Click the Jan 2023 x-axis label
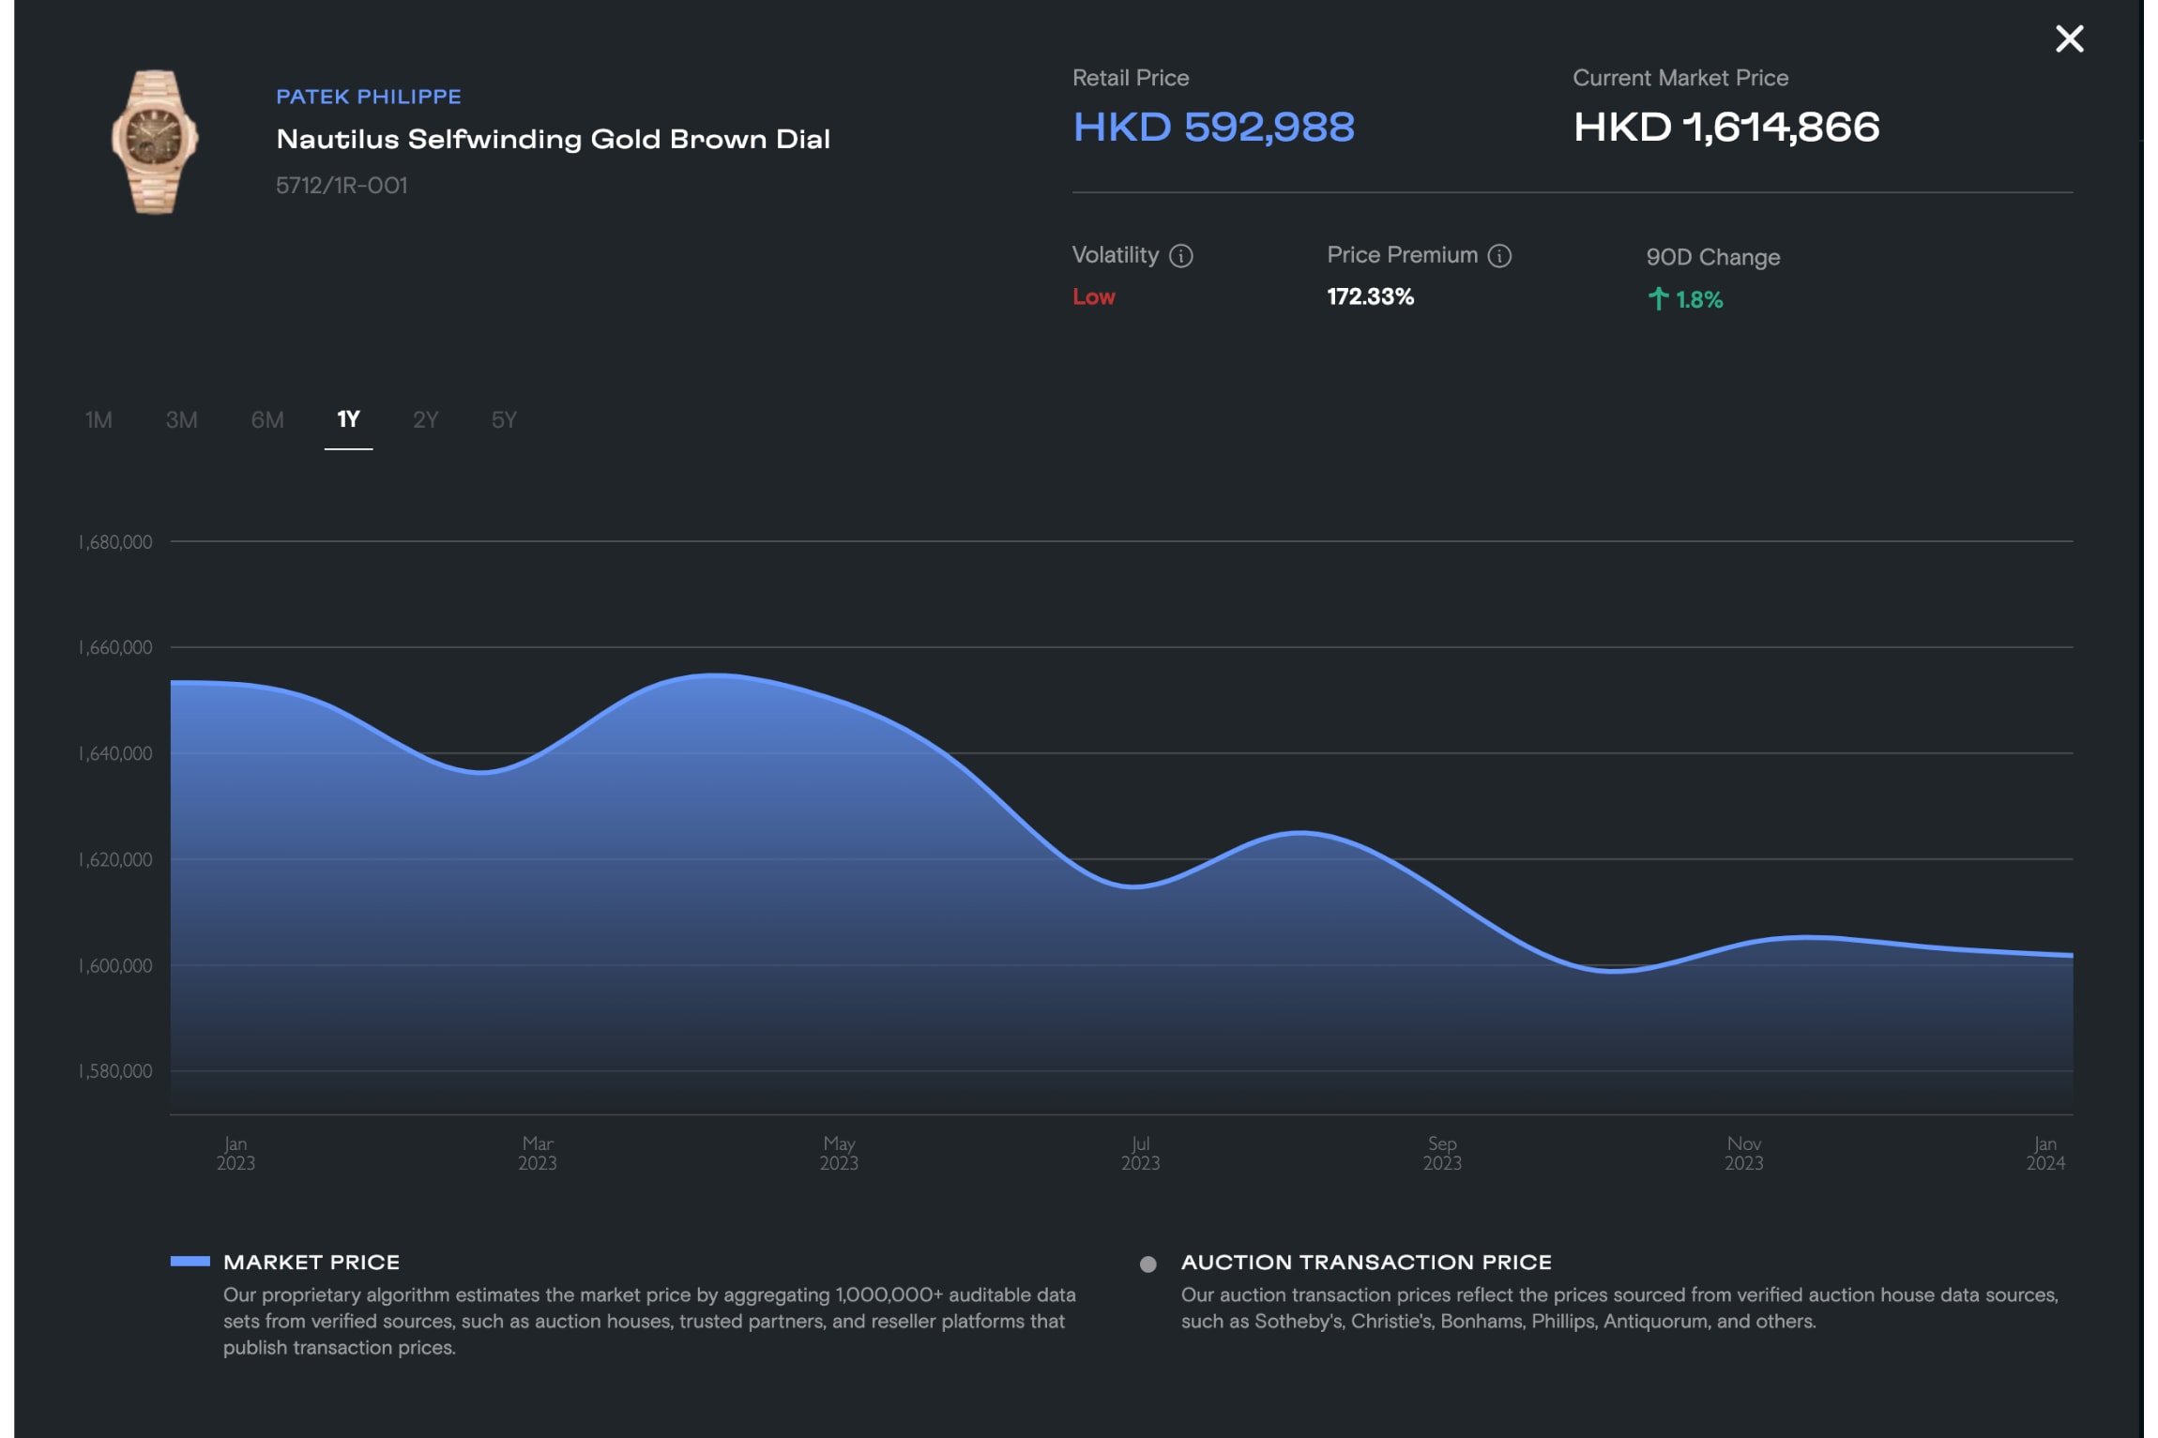Image resolution: width=2158 pixels, height=1438 pixels. click(236, 1154)
